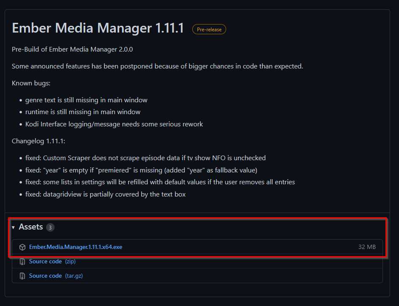Click the archive icon beside Source code (tar.gz)
Image resolution: width=399 pixels, height=306 pixels.
[22, 276]
